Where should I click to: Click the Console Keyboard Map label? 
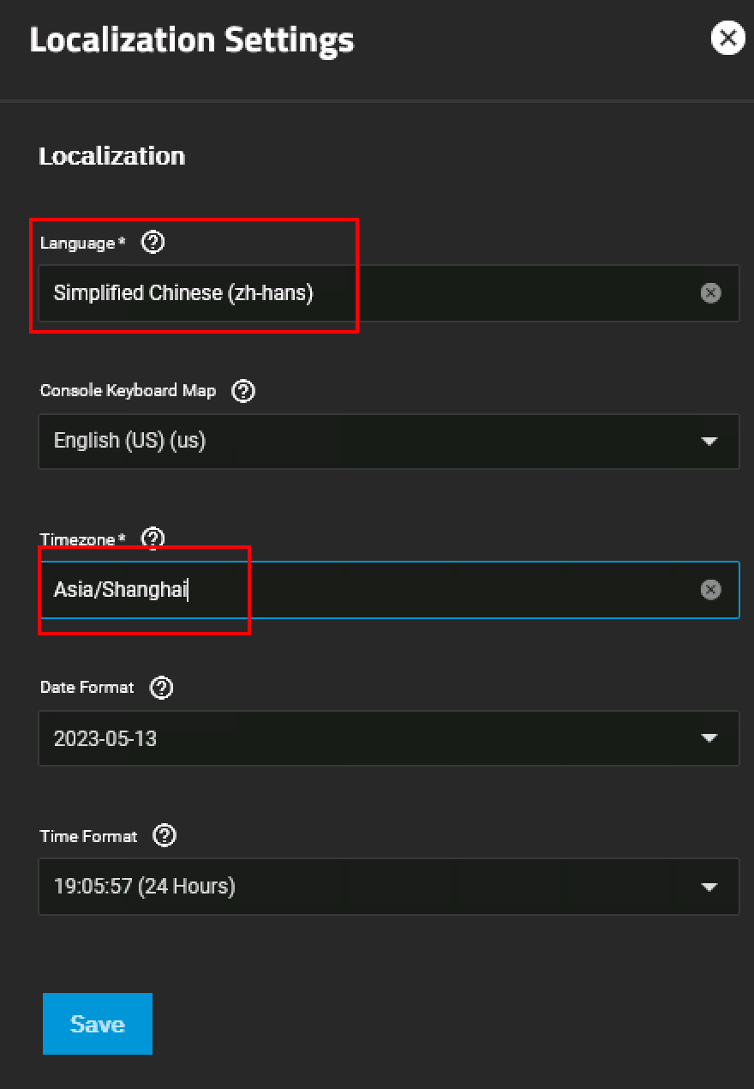point(128,391)
